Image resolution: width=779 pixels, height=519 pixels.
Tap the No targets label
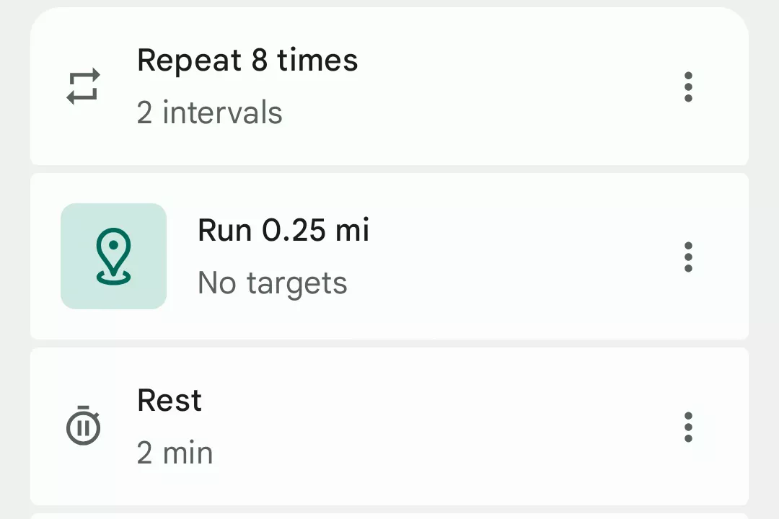tap(273, 283)
